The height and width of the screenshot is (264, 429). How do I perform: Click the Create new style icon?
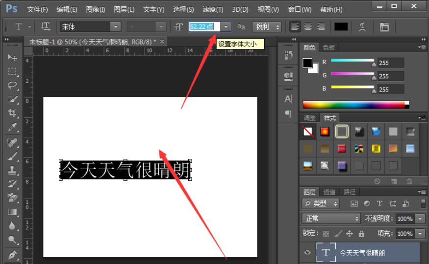tap(394, 181)
